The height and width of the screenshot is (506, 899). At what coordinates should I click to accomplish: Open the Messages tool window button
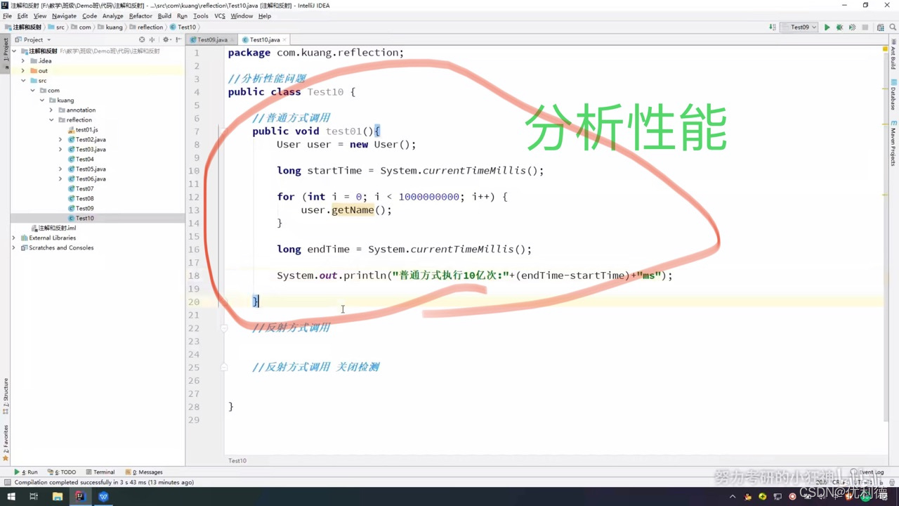point(147,472)
